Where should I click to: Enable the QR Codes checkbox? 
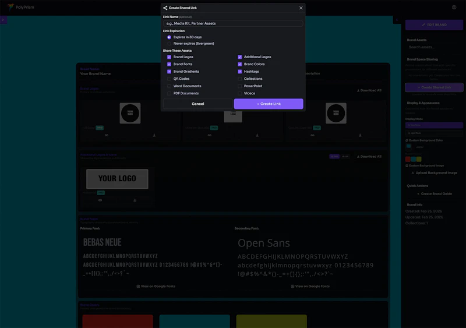[169, 79]
